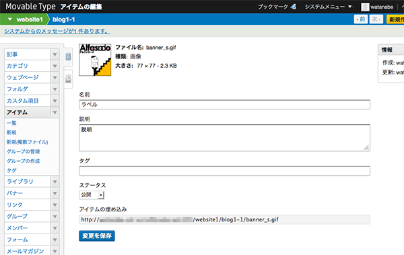Open the bookmark icon in top bar

point(293,7)
